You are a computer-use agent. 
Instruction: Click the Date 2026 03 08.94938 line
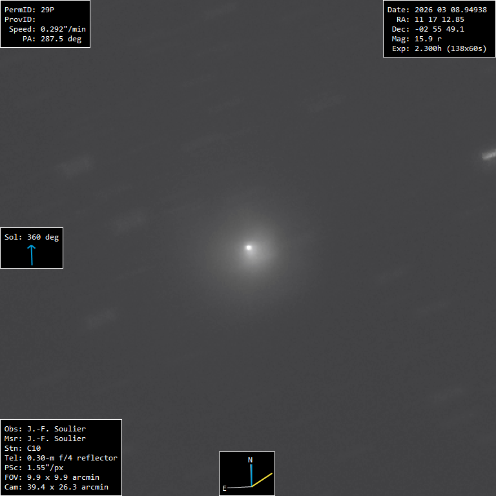[x=437, y=10]
